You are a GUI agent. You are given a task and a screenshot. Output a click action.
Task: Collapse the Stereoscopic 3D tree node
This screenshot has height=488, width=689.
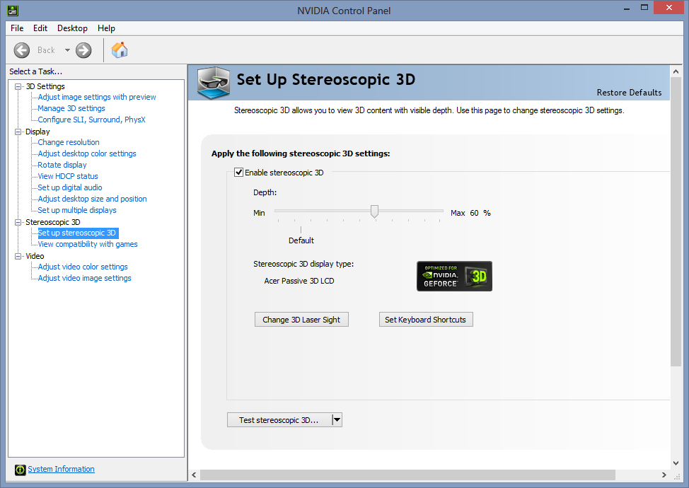(18, 222)
